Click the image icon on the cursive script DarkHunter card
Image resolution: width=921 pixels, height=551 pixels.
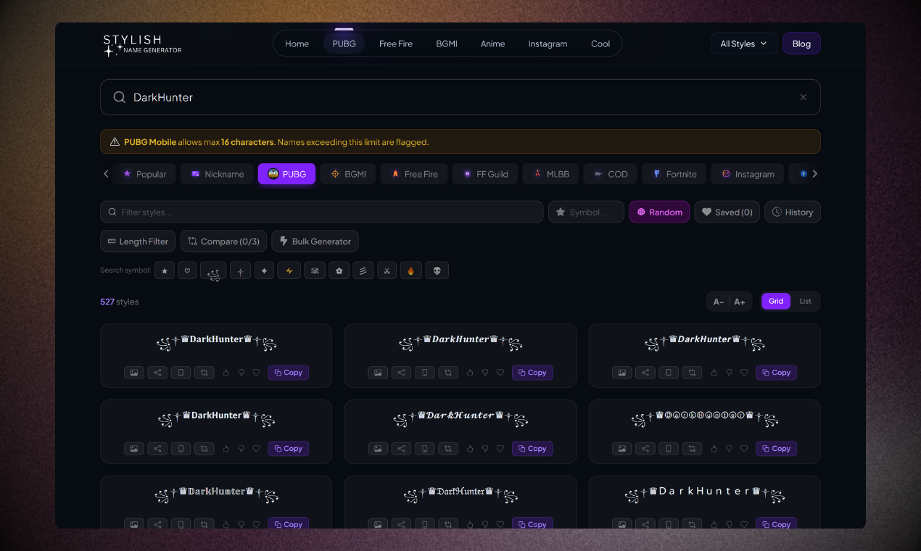[378, 449]
